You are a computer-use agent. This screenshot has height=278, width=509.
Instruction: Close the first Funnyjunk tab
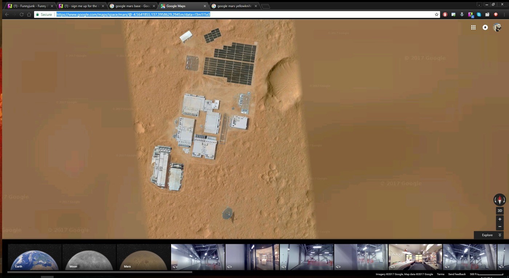tap(52, 6)
